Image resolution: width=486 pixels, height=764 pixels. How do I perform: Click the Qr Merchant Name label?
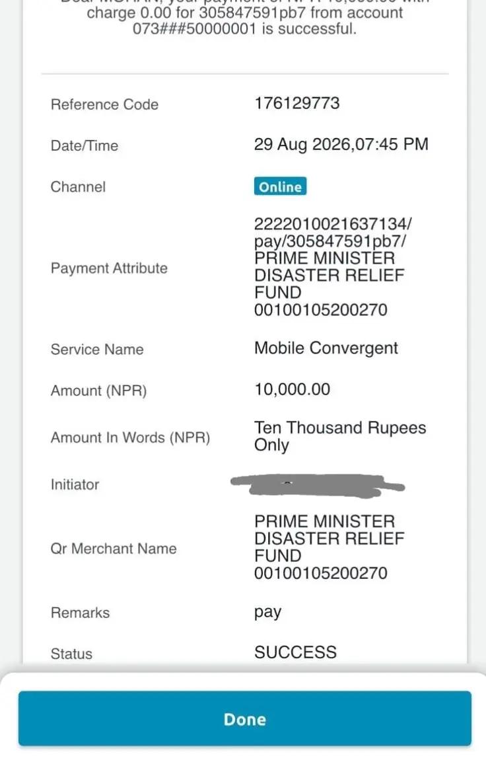tap(114, 549)
